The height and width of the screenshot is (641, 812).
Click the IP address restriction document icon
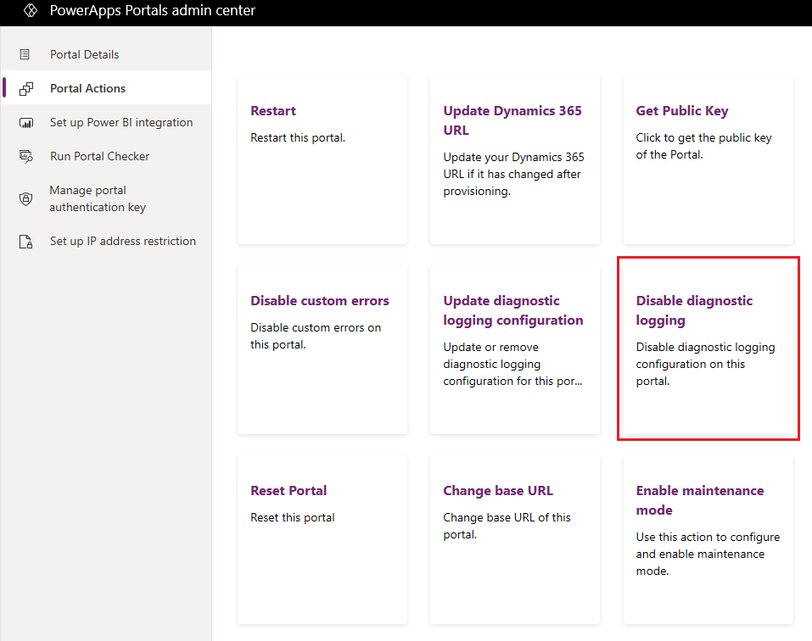26,241
